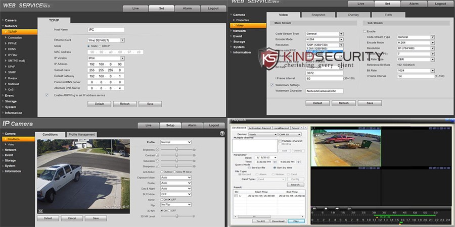
Task: Open the Ethernet Card dropdown
Action: 107,40
